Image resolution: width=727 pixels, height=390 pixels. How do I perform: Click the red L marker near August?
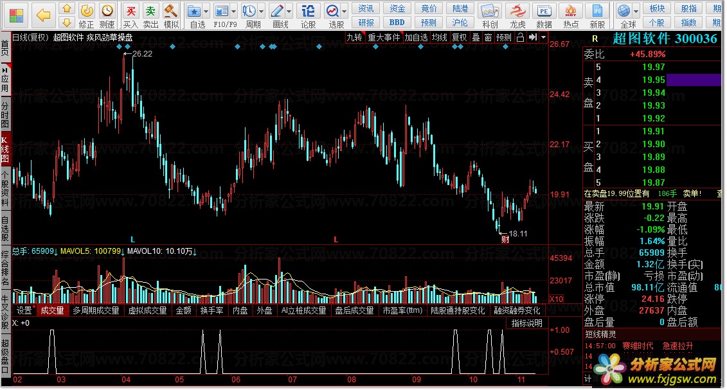pyautogui.click(x=336, y=240)
